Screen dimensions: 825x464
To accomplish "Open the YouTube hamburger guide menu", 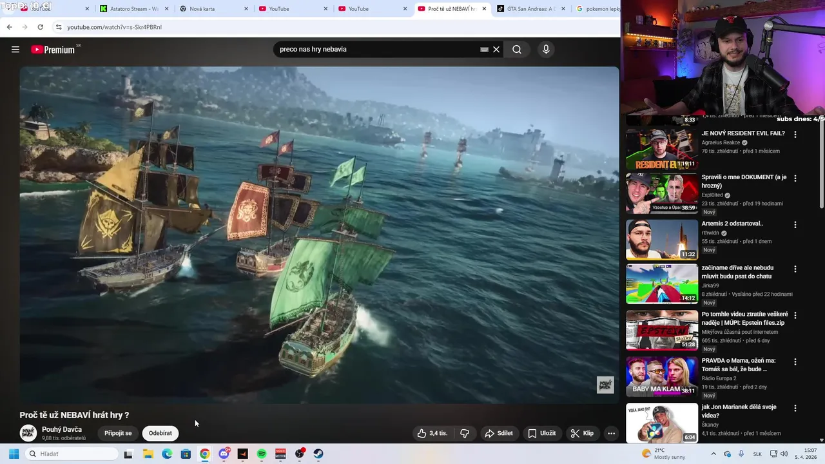I will click(x=15, y=50).
